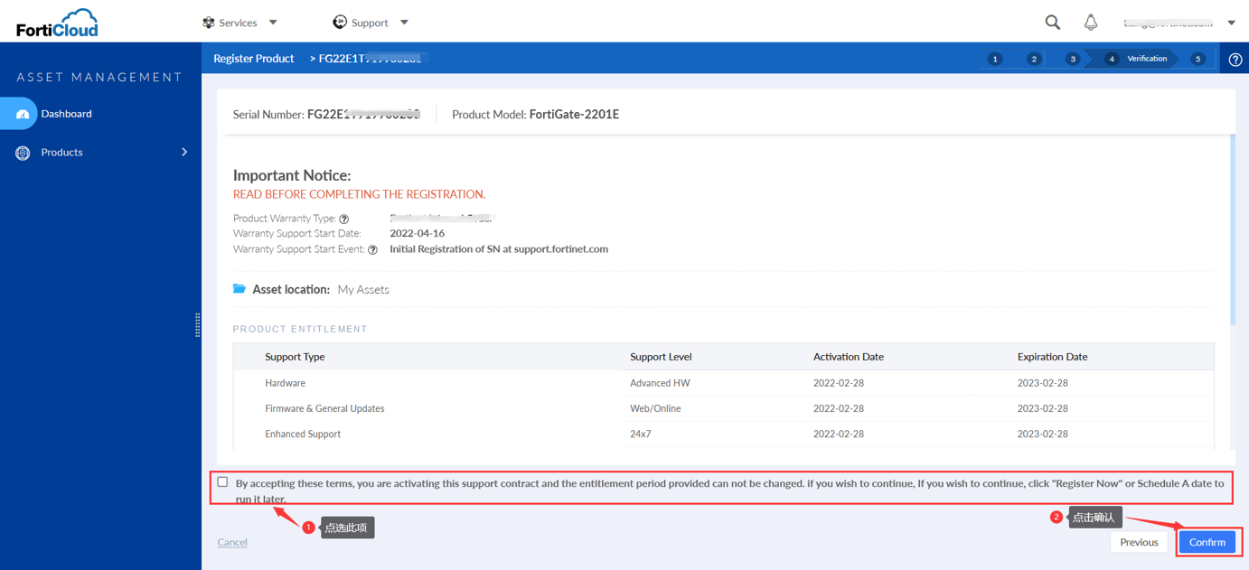The width and height of the screenshot is (1249, 570).
Task: Click the Products globe icon
Action: point(23,153)
